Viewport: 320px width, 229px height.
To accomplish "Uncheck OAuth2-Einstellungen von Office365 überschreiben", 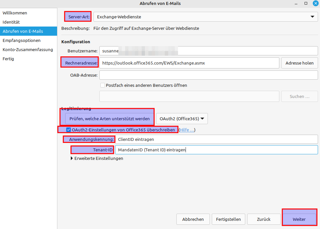I will [69, 130].
